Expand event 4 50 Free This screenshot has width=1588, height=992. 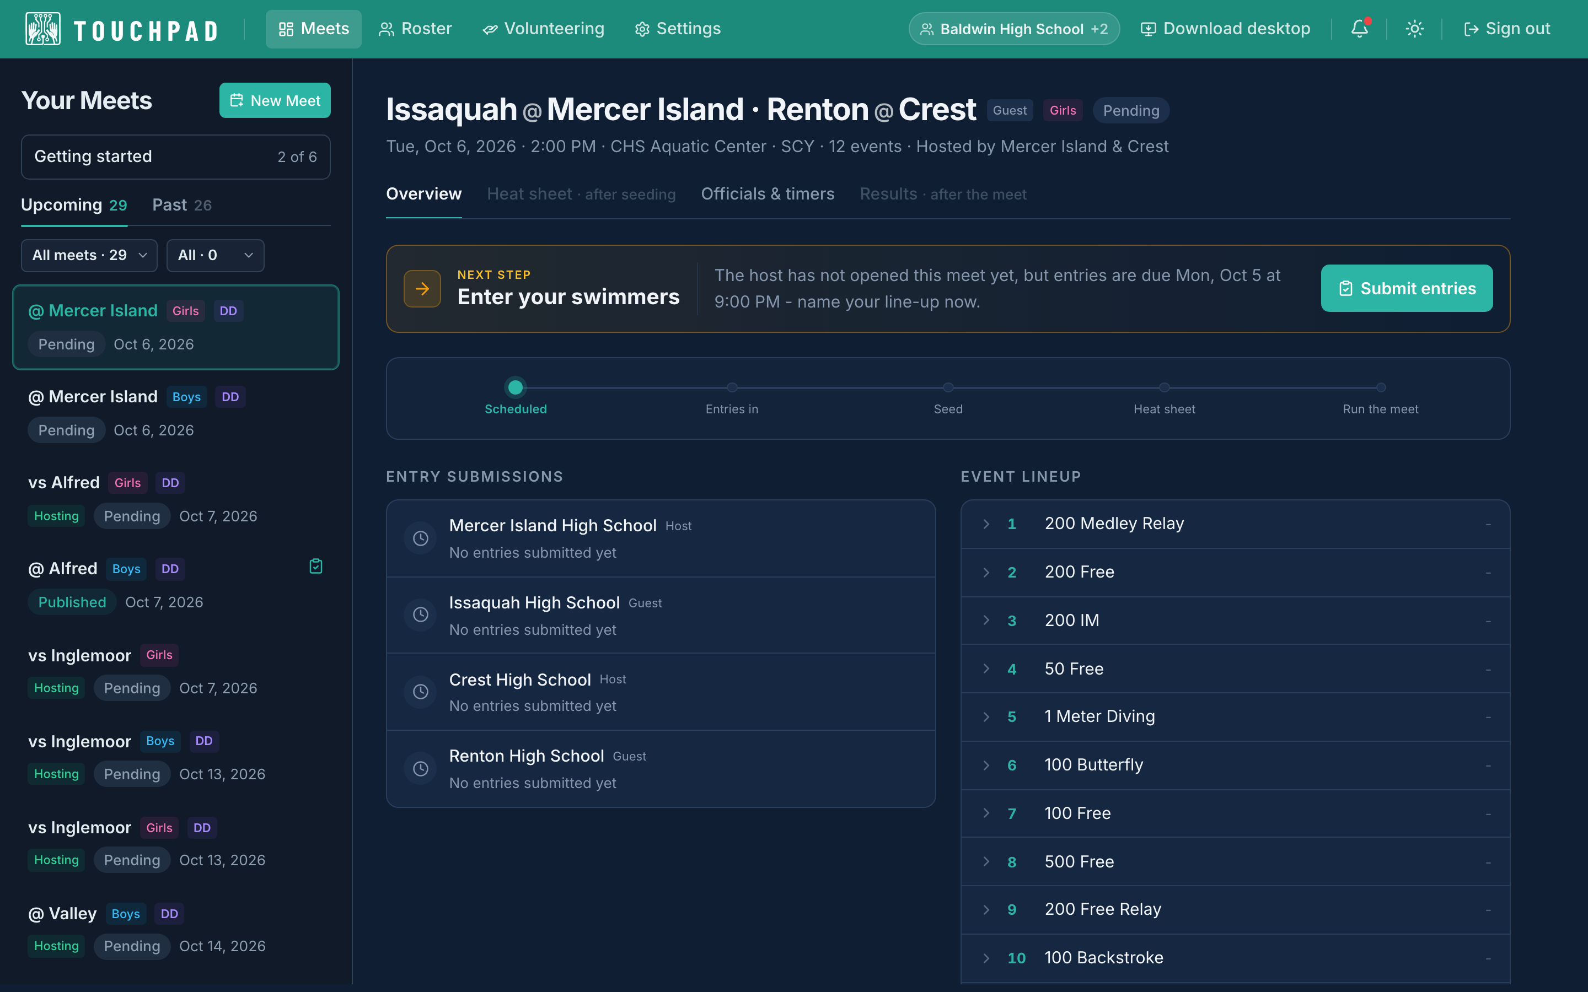1235,668
